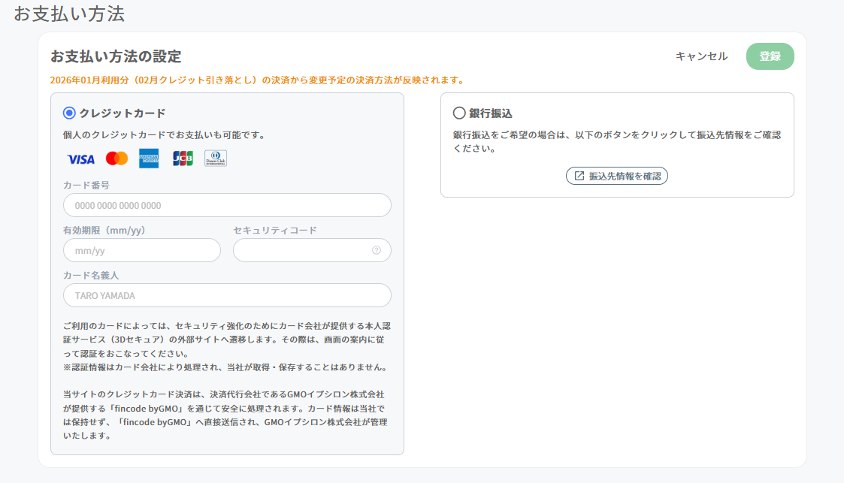This screenshot has height=483, width=844.
Task: Focus the カード名義人 name field
Action: click(227, 295)
